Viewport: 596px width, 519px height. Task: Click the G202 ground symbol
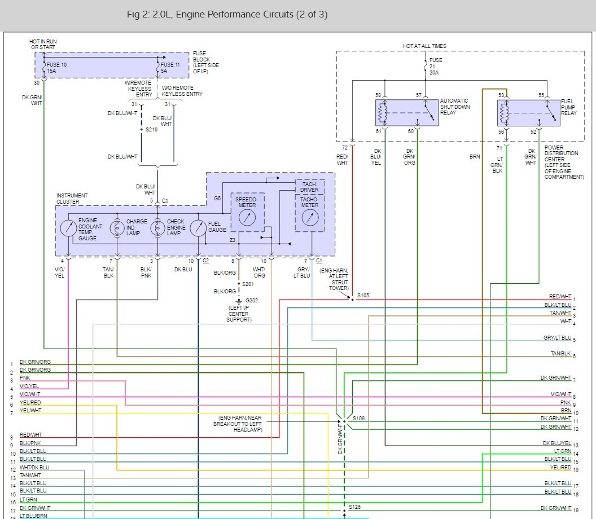pos(239,300)
